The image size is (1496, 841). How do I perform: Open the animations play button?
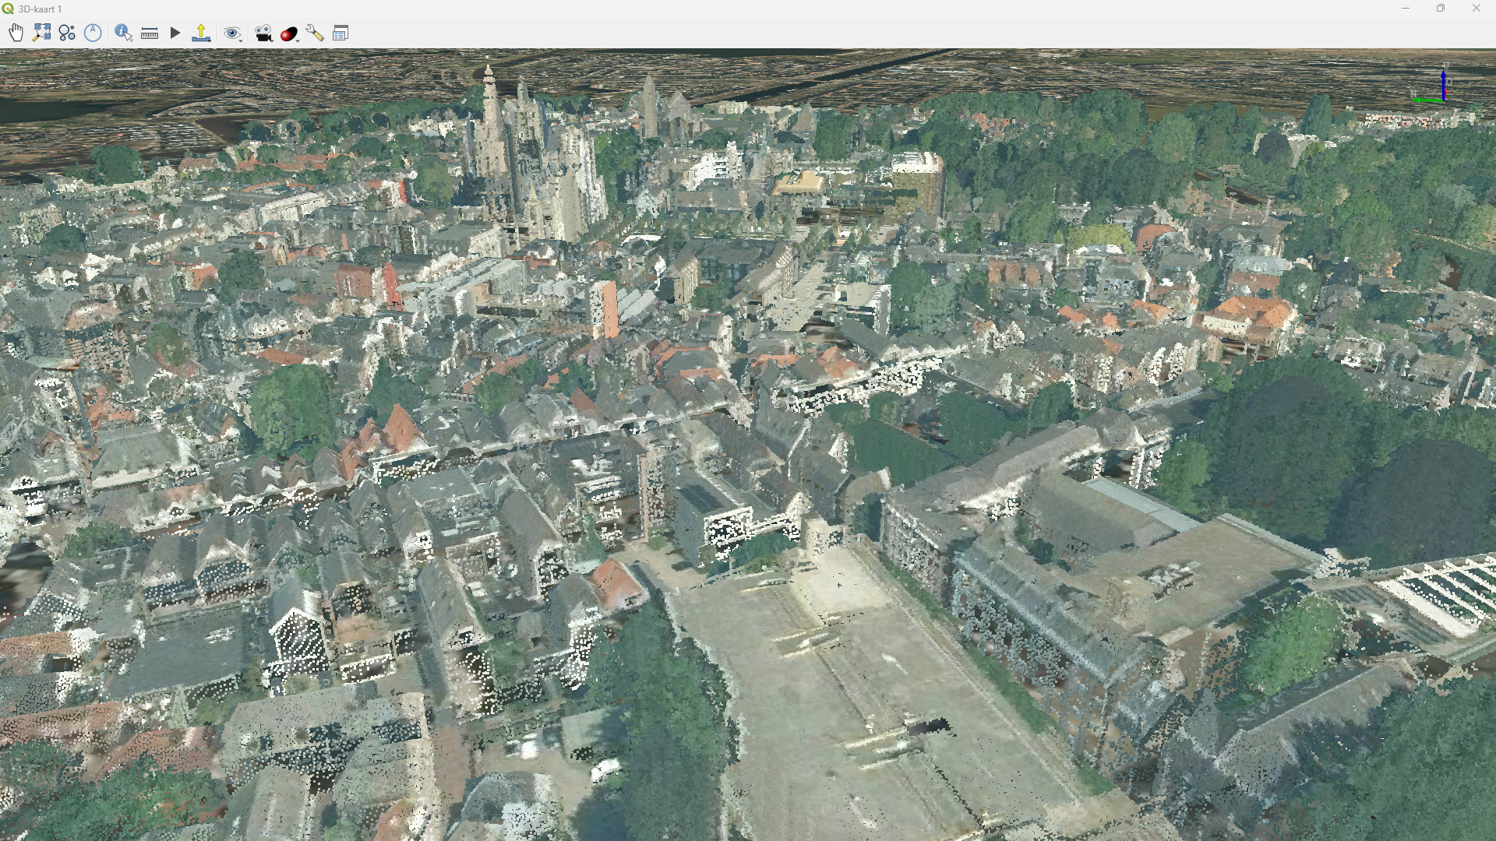click(x=175, y=33)
